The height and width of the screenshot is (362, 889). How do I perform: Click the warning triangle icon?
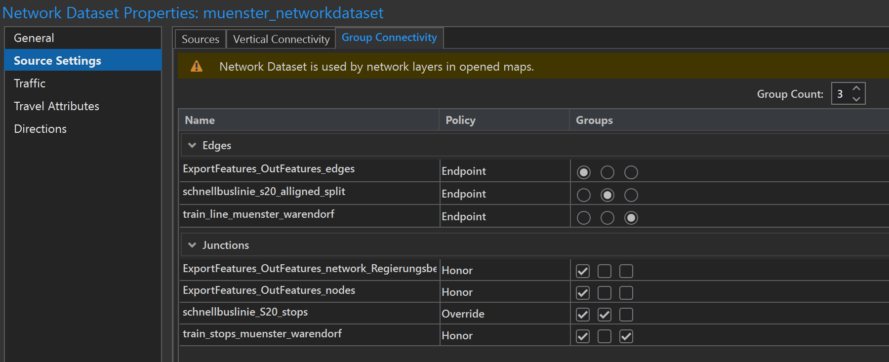[197, 66]
